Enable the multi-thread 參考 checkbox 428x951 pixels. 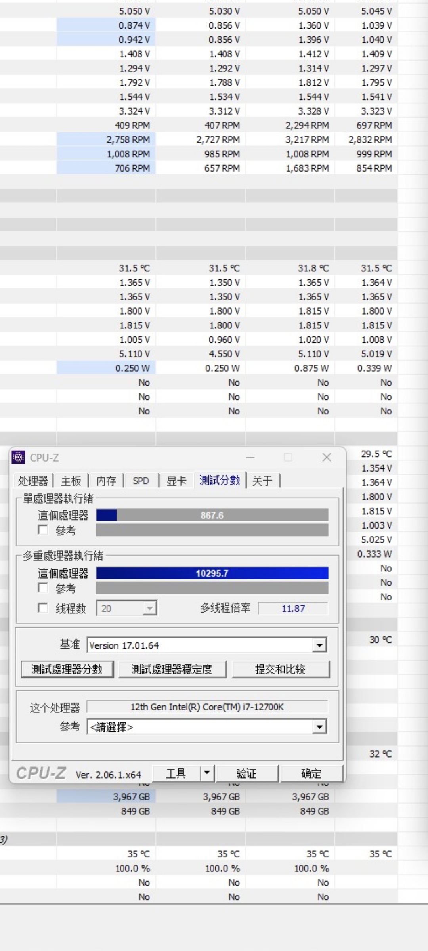pos(43,588)
